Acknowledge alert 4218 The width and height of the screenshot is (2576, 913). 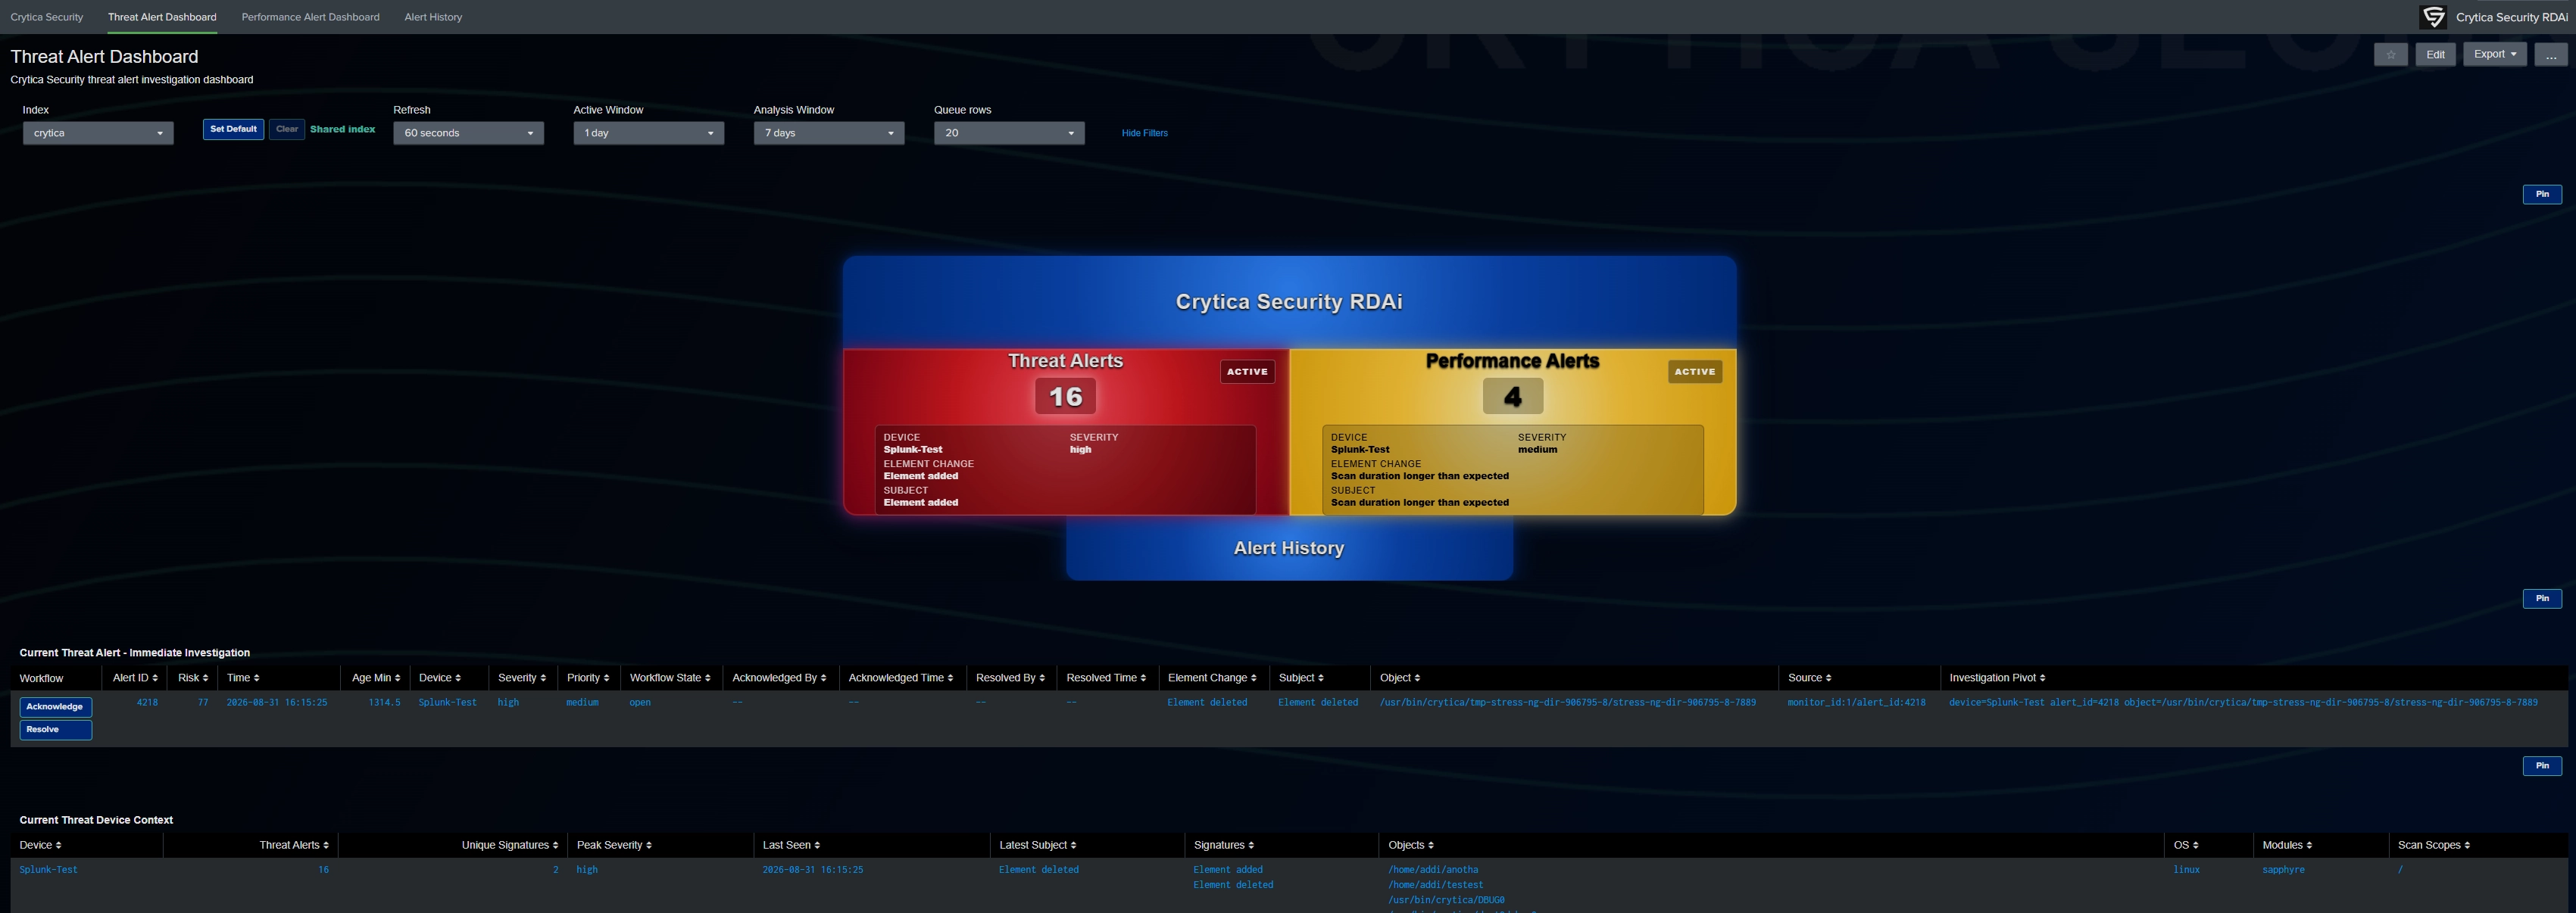(x=55, y=707)
